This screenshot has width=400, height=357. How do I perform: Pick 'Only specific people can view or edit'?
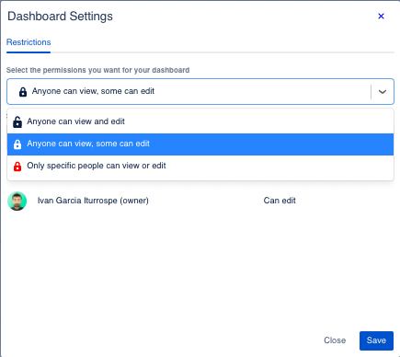coord(200,167)
